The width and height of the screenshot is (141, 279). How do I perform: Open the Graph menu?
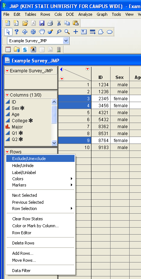pyautogui.click(x=102, y=14)
